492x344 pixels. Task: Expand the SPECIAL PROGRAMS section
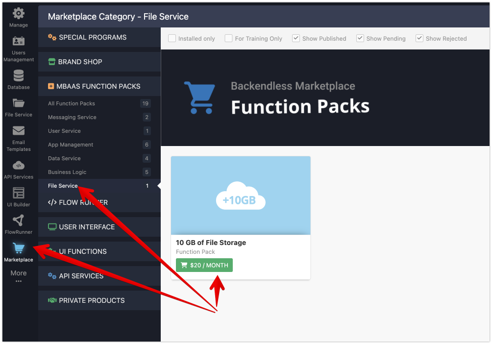click(99, 37)
